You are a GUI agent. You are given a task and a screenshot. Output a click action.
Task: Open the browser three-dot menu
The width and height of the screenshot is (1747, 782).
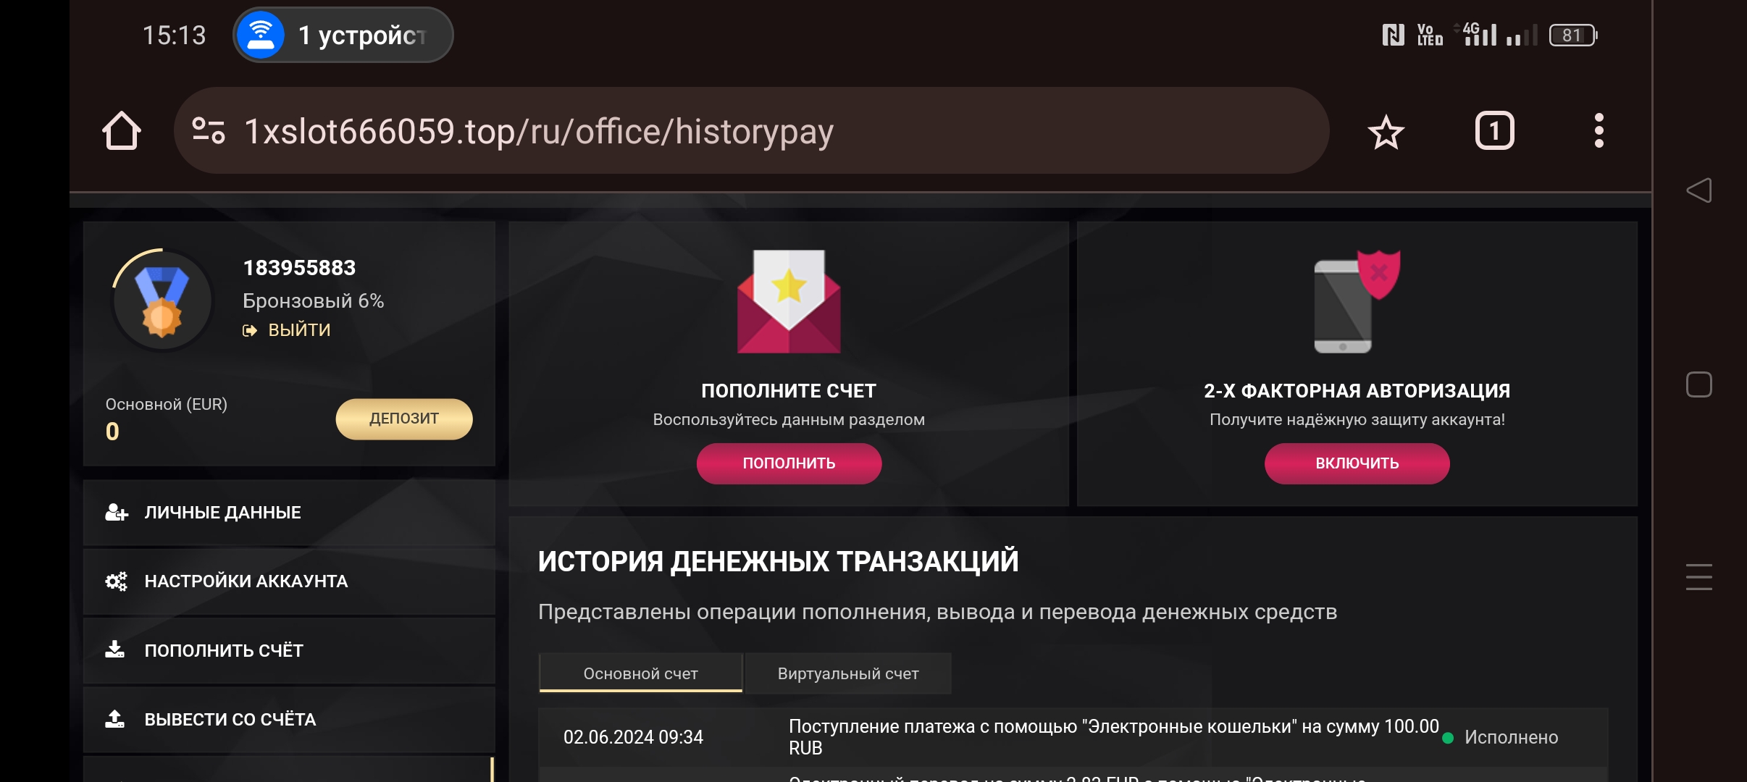click(1599, 131)
